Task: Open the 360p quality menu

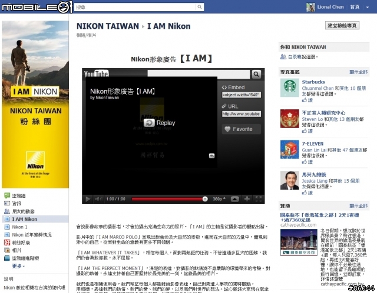Action: coord(219,199)
